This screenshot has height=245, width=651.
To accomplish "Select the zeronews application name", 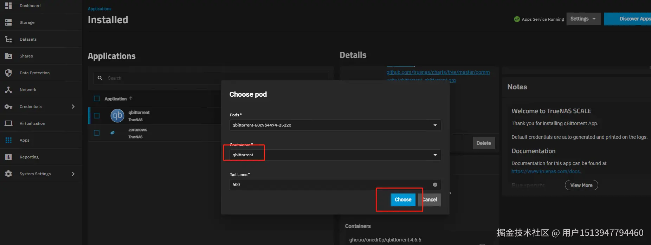I will pyautogui.click(x=138, y=130).
